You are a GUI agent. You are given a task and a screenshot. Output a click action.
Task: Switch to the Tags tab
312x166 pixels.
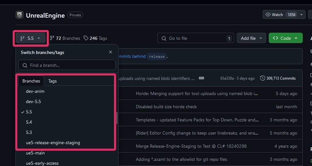click(53, 81)
